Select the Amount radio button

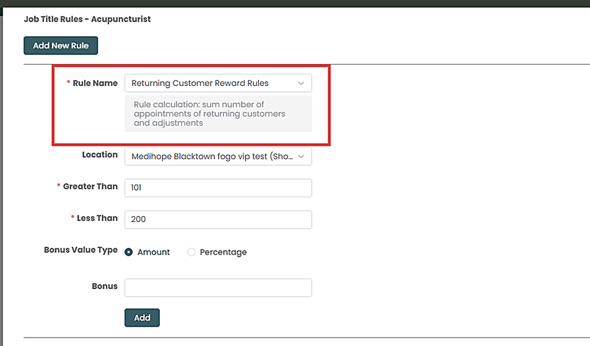pos(129,252)
